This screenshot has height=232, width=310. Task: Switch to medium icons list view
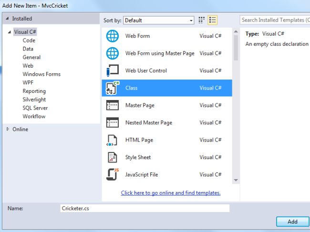click(x=213, y=20)
